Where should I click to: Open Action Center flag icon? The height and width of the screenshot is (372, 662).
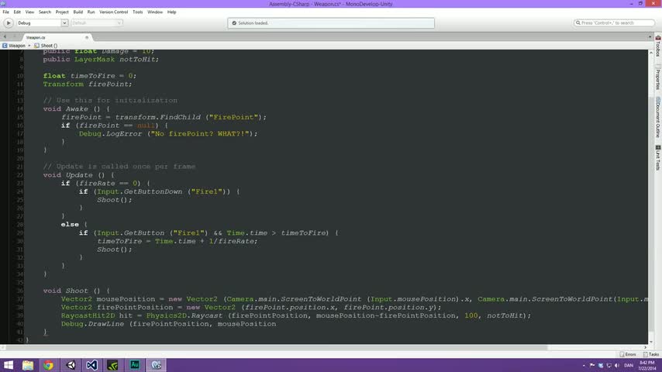592,365
